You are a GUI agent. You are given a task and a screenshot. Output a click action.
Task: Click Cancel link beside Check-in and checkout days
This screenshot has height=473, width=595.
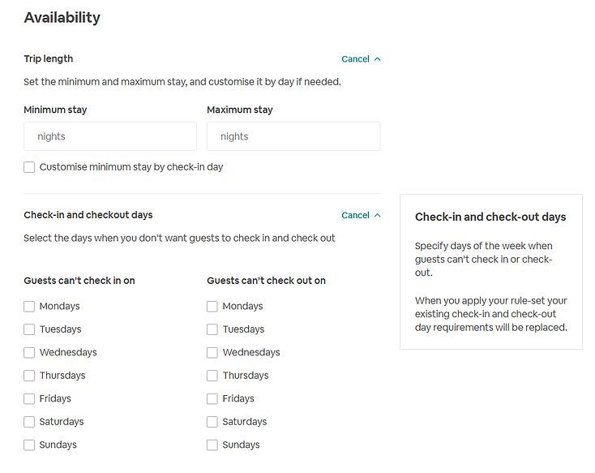(x=355, y=216)
